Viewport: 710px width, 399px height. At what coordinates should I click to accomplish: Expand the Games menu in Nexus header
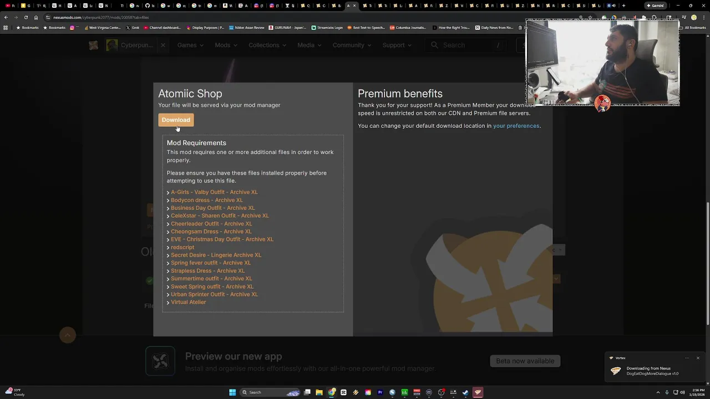[x=190, y=45]
